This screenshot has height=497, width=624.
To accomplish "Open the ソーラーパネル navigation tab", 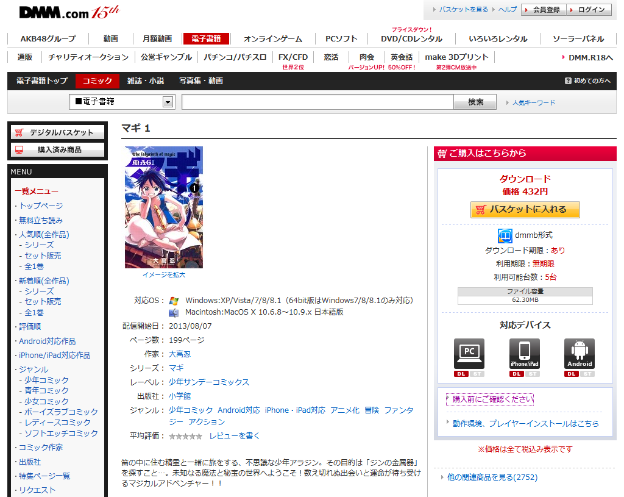I will 578,38.
